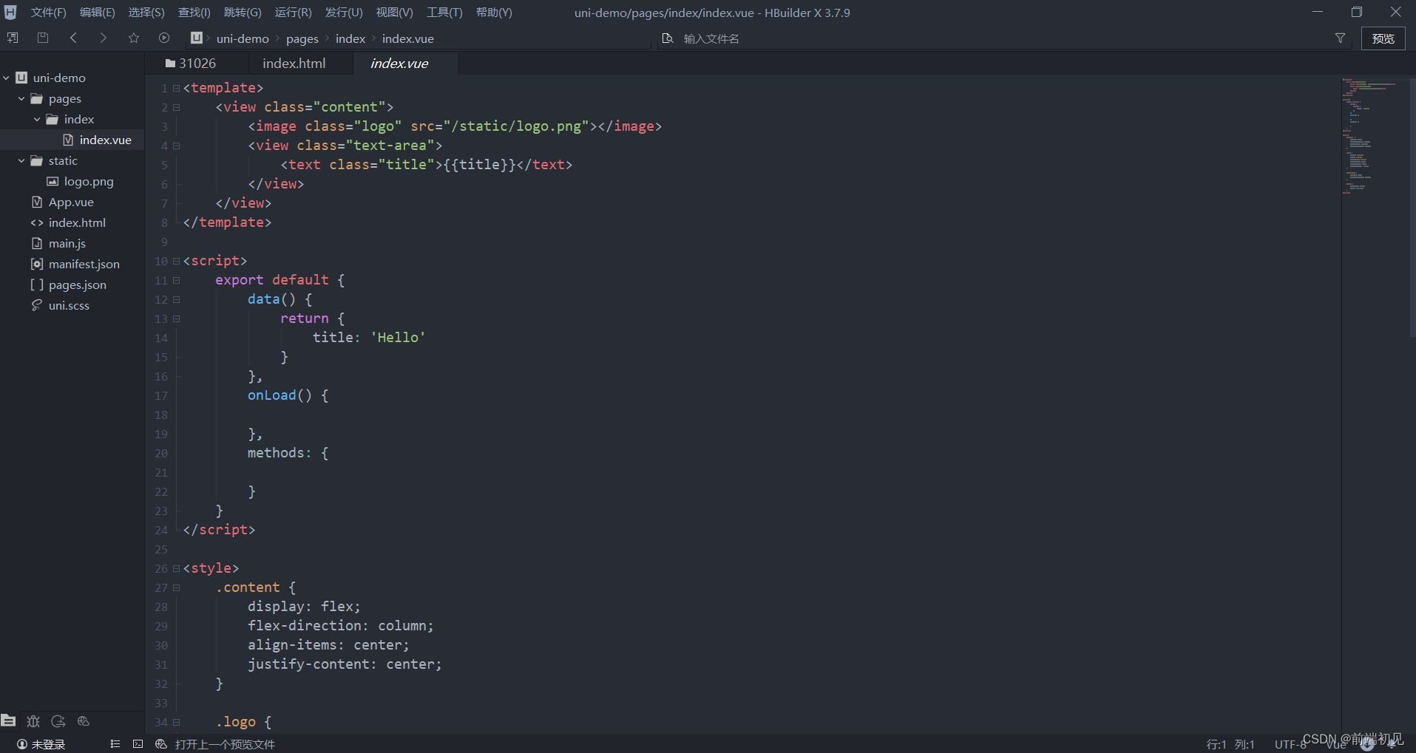Click the pages breadcrumb segment
Image resolution: width=1416 pixels, height=753 pixels.
pyautogui.click(x=302, y=38)
